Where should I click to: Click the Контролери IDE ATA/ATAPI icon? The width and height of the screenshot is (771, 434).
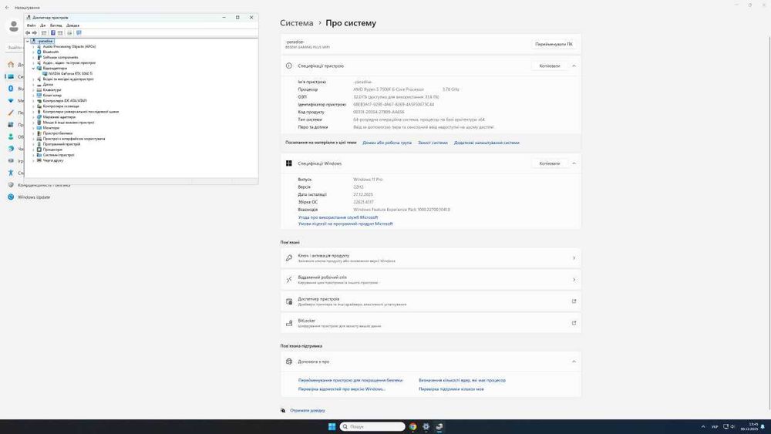(x=39, y=101)
